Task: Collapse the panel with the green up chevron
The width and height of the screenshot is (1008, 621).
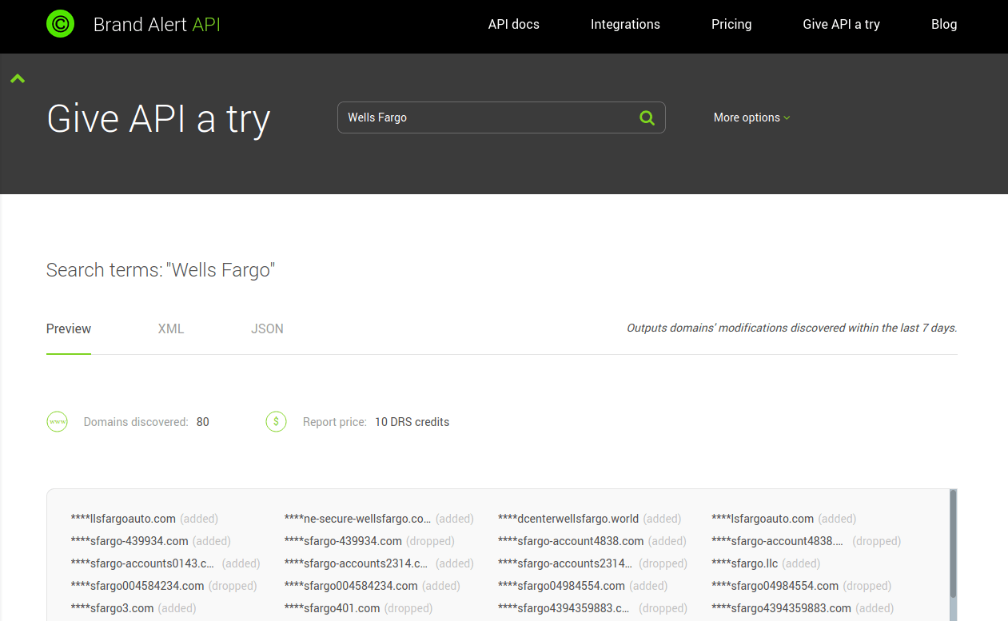Action: tap(18, 78)
